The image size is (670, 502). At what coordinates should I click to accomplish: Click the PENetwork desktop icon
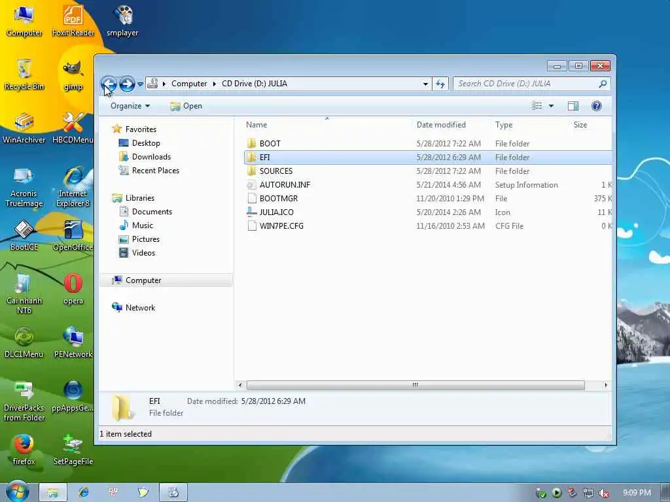tap(73, 343)
